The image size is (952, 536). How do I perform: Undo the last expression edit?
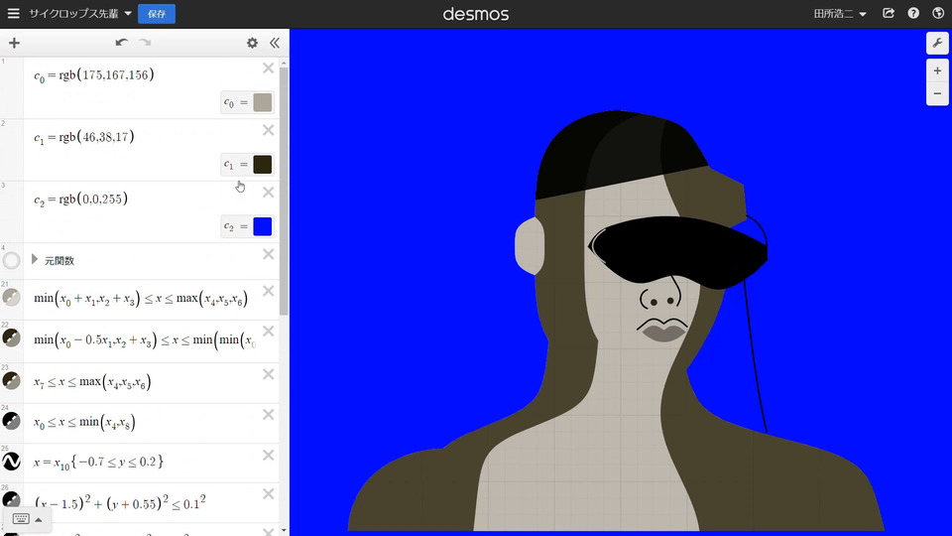pos(121,43)
